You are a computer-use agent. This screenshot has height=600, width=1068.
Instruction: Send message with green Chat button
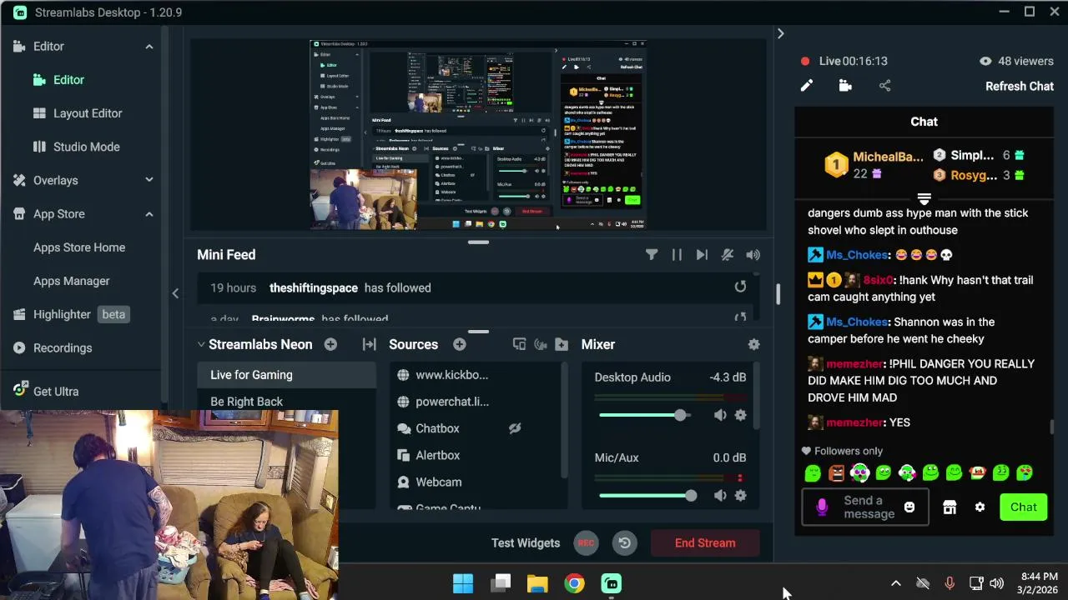[1023, 507]
